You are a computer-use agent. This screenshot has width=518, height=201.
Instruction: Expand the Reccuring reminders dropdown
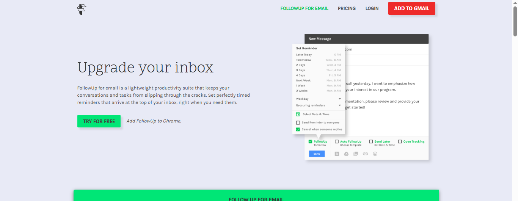coord(340,105)
